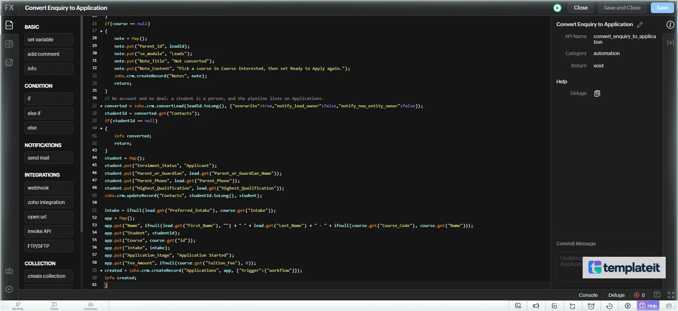Open the Deluge tab in status bar
Image resolution: width=678 pixels, height=311 pixels.
[x=616, y=295]
